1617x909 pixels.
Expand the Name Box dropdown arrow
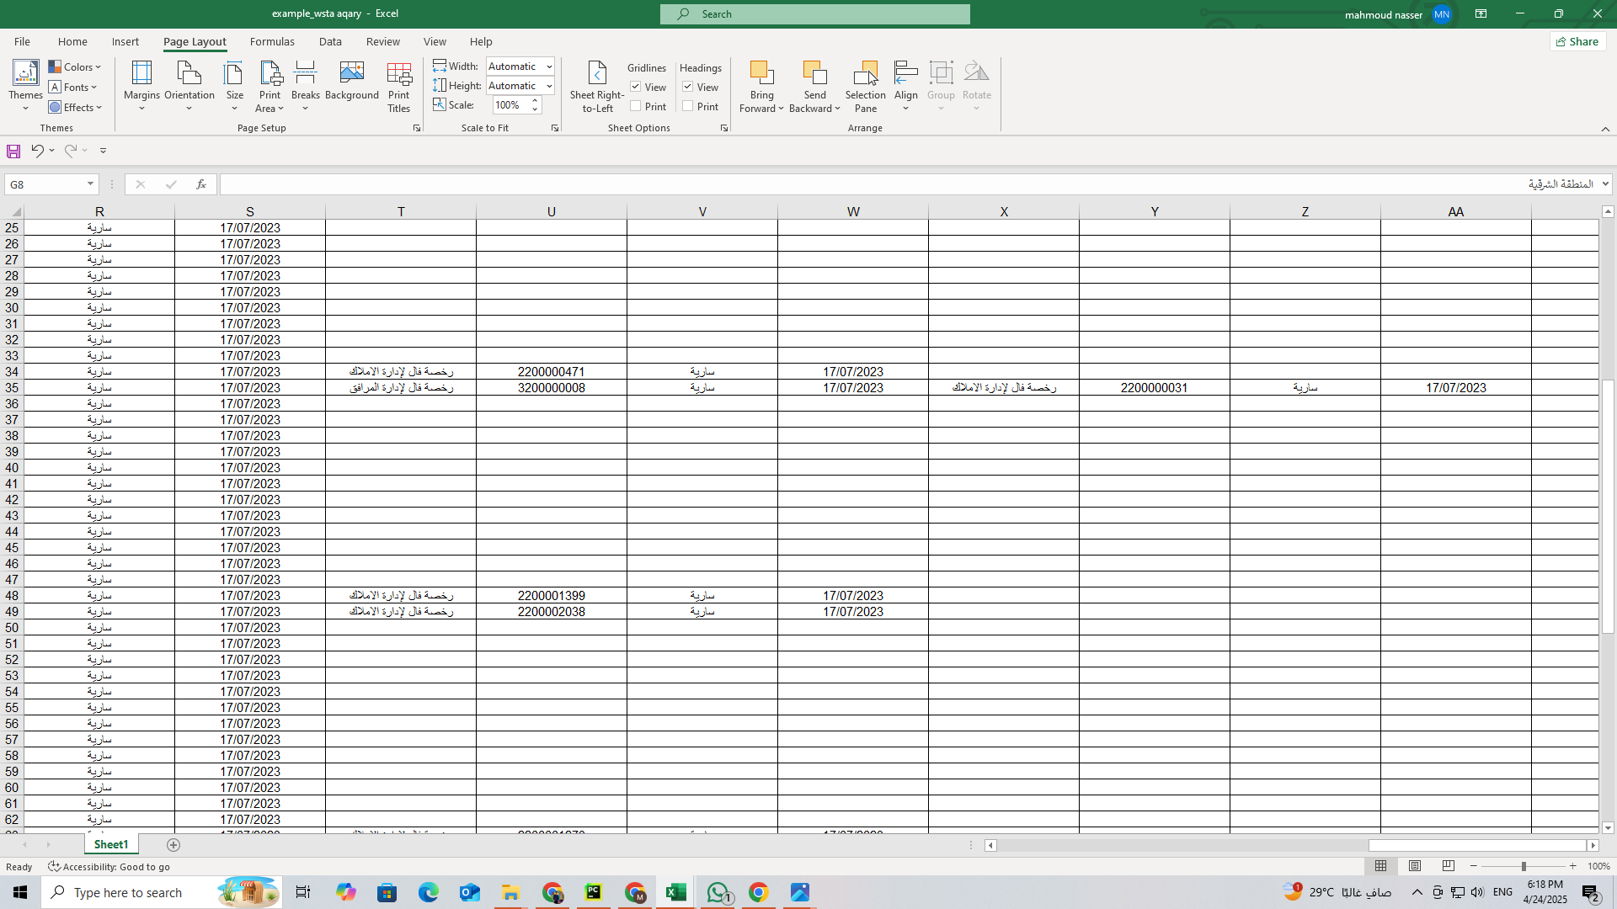90,184
